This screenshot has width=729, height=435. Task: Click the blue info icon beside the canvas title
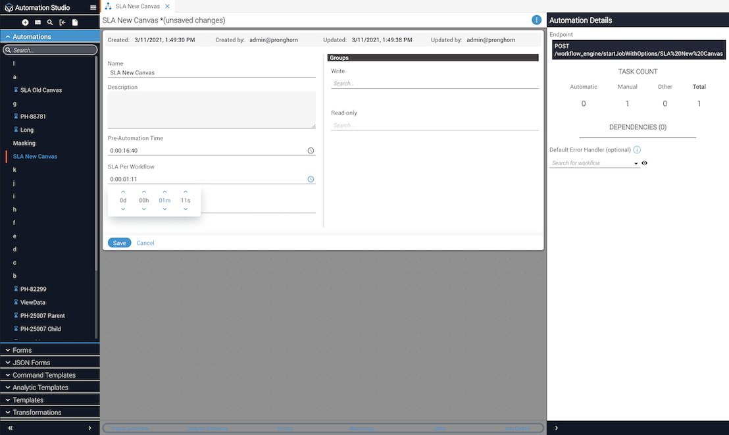536,20
